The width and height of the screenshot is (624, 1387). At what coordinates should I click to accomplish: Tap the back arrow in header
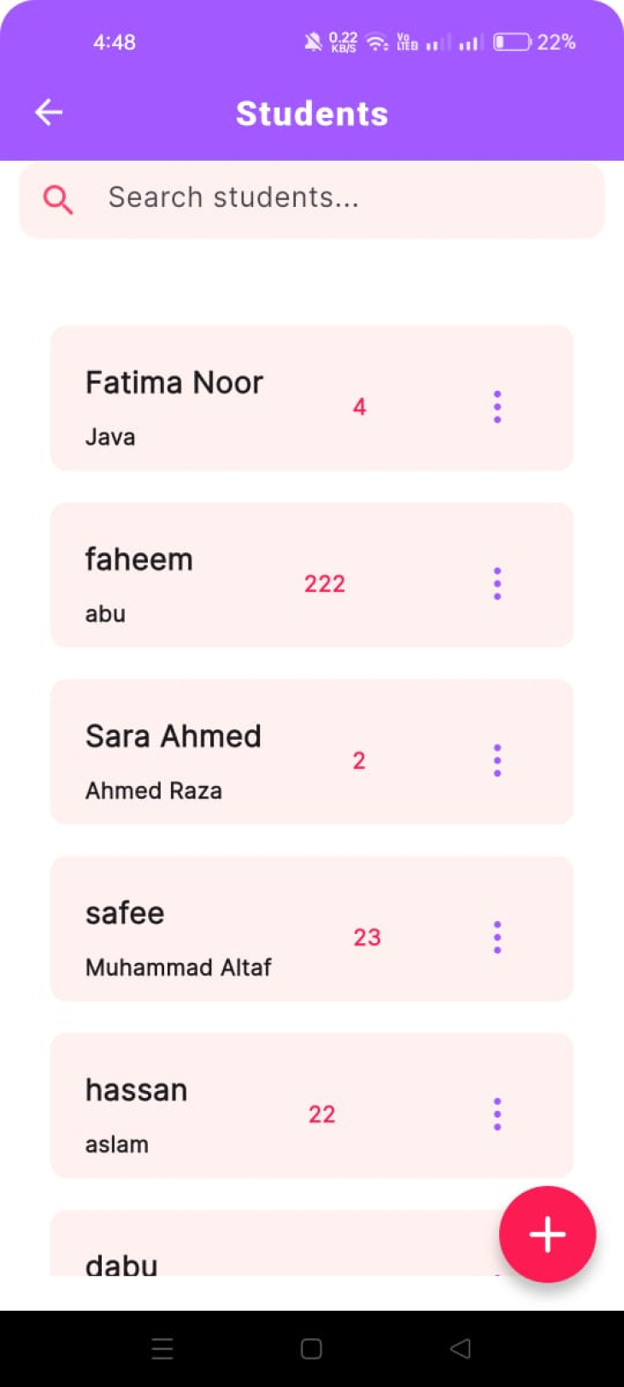coord(49,112)
